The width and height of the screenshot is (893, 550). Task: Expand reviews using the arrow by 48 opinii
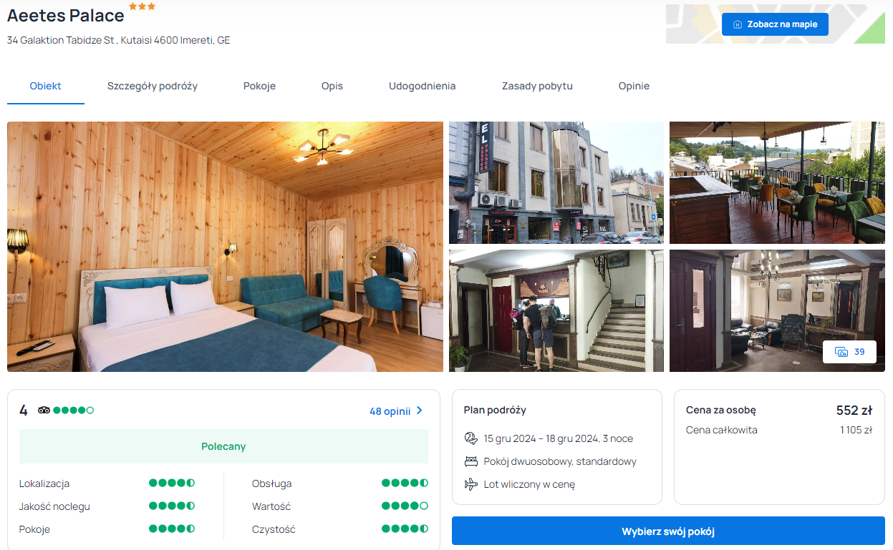point(420,411)
